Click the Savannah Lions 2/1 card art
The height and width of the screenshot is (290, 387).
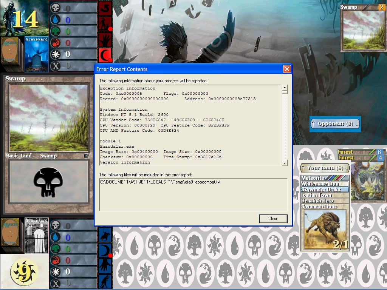[325, 230]
